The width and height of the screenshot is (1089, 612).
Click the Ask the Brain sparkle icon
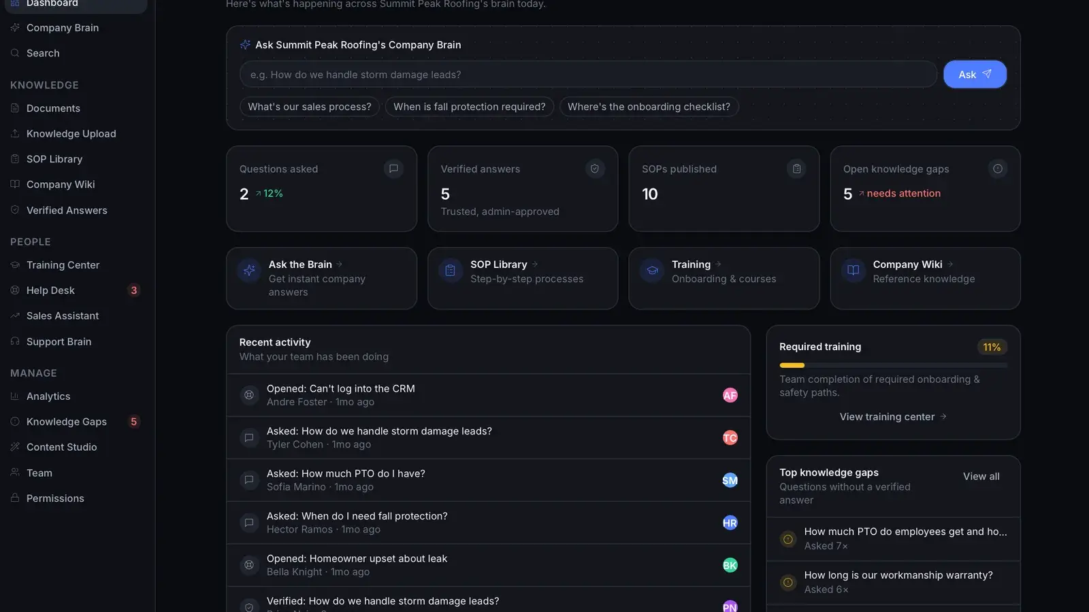coord(249,271)
